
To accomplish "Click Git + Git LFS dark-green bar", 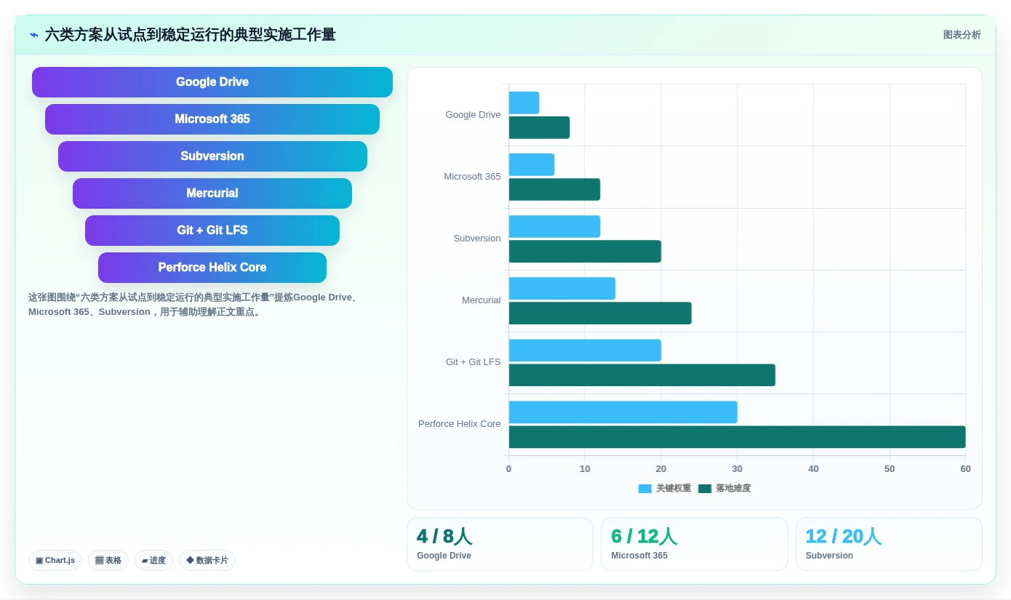I will 642,375.
